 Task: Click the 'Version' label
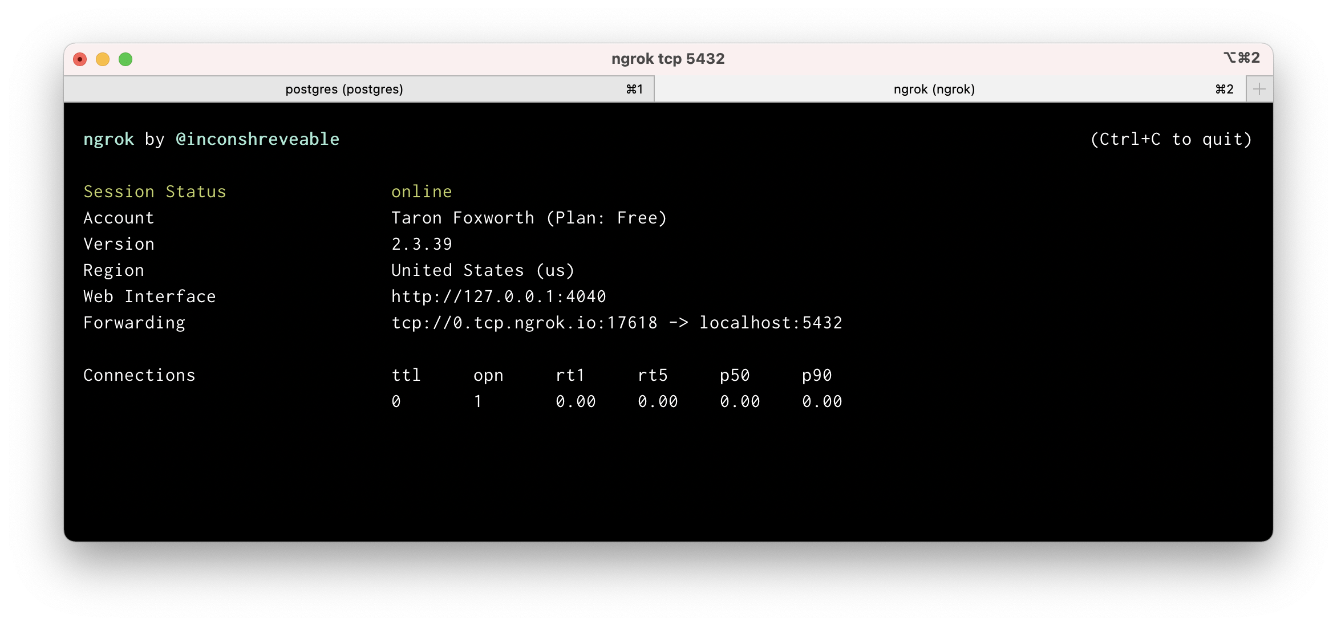[x=119, y=244]
